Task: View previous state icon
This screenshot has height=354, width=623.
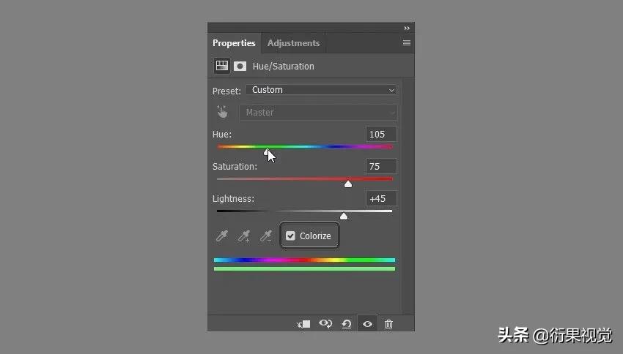Action: [x=325, y=324]
